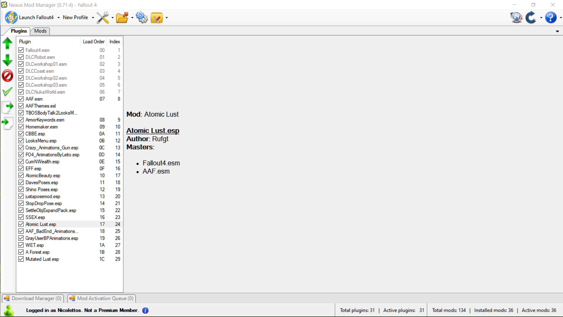Screen dimensions: 563x317
Task: Switch to the Mods tab
Action: [40, 31]
